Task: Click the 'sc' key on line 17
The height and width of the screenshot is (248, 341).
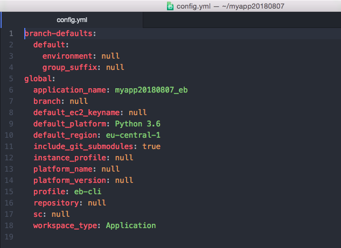Action: [38, 214]
